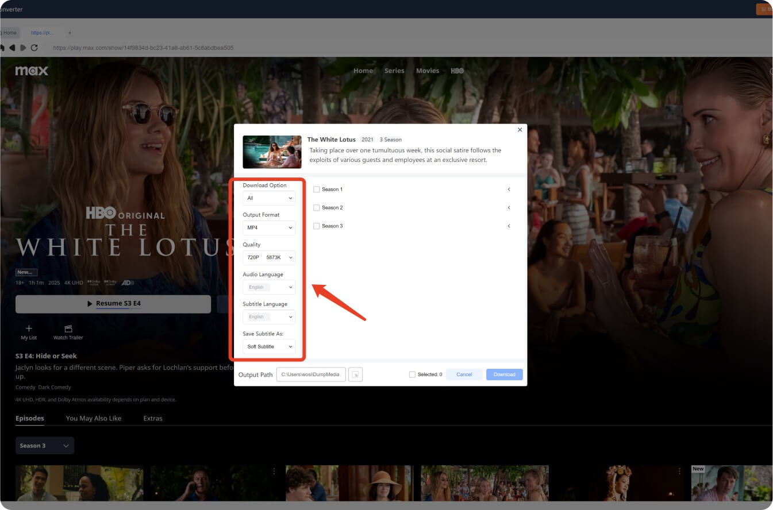Open Save Subtitle As dropdown
773x510 pixels.
coord(269,347)
